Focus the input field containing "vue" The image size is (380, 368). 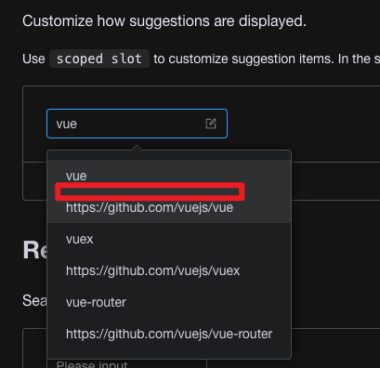(x=137, y=124)
